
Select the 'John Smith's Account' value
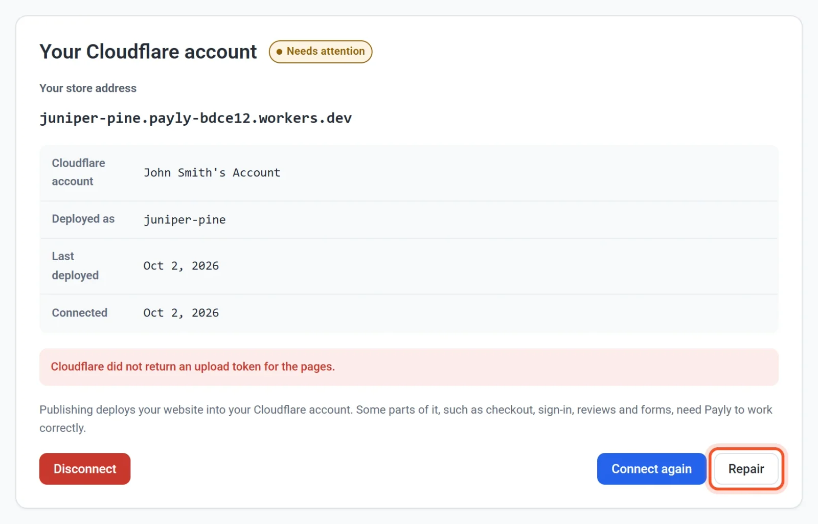point(212,173)
